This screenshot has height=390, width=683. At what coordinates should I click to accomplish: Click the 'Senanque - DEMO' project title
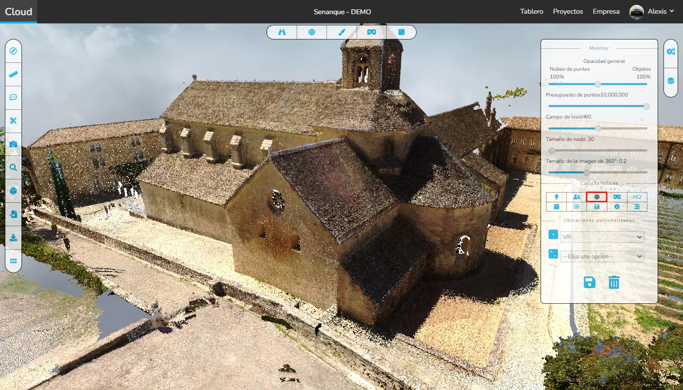point(342,12)
